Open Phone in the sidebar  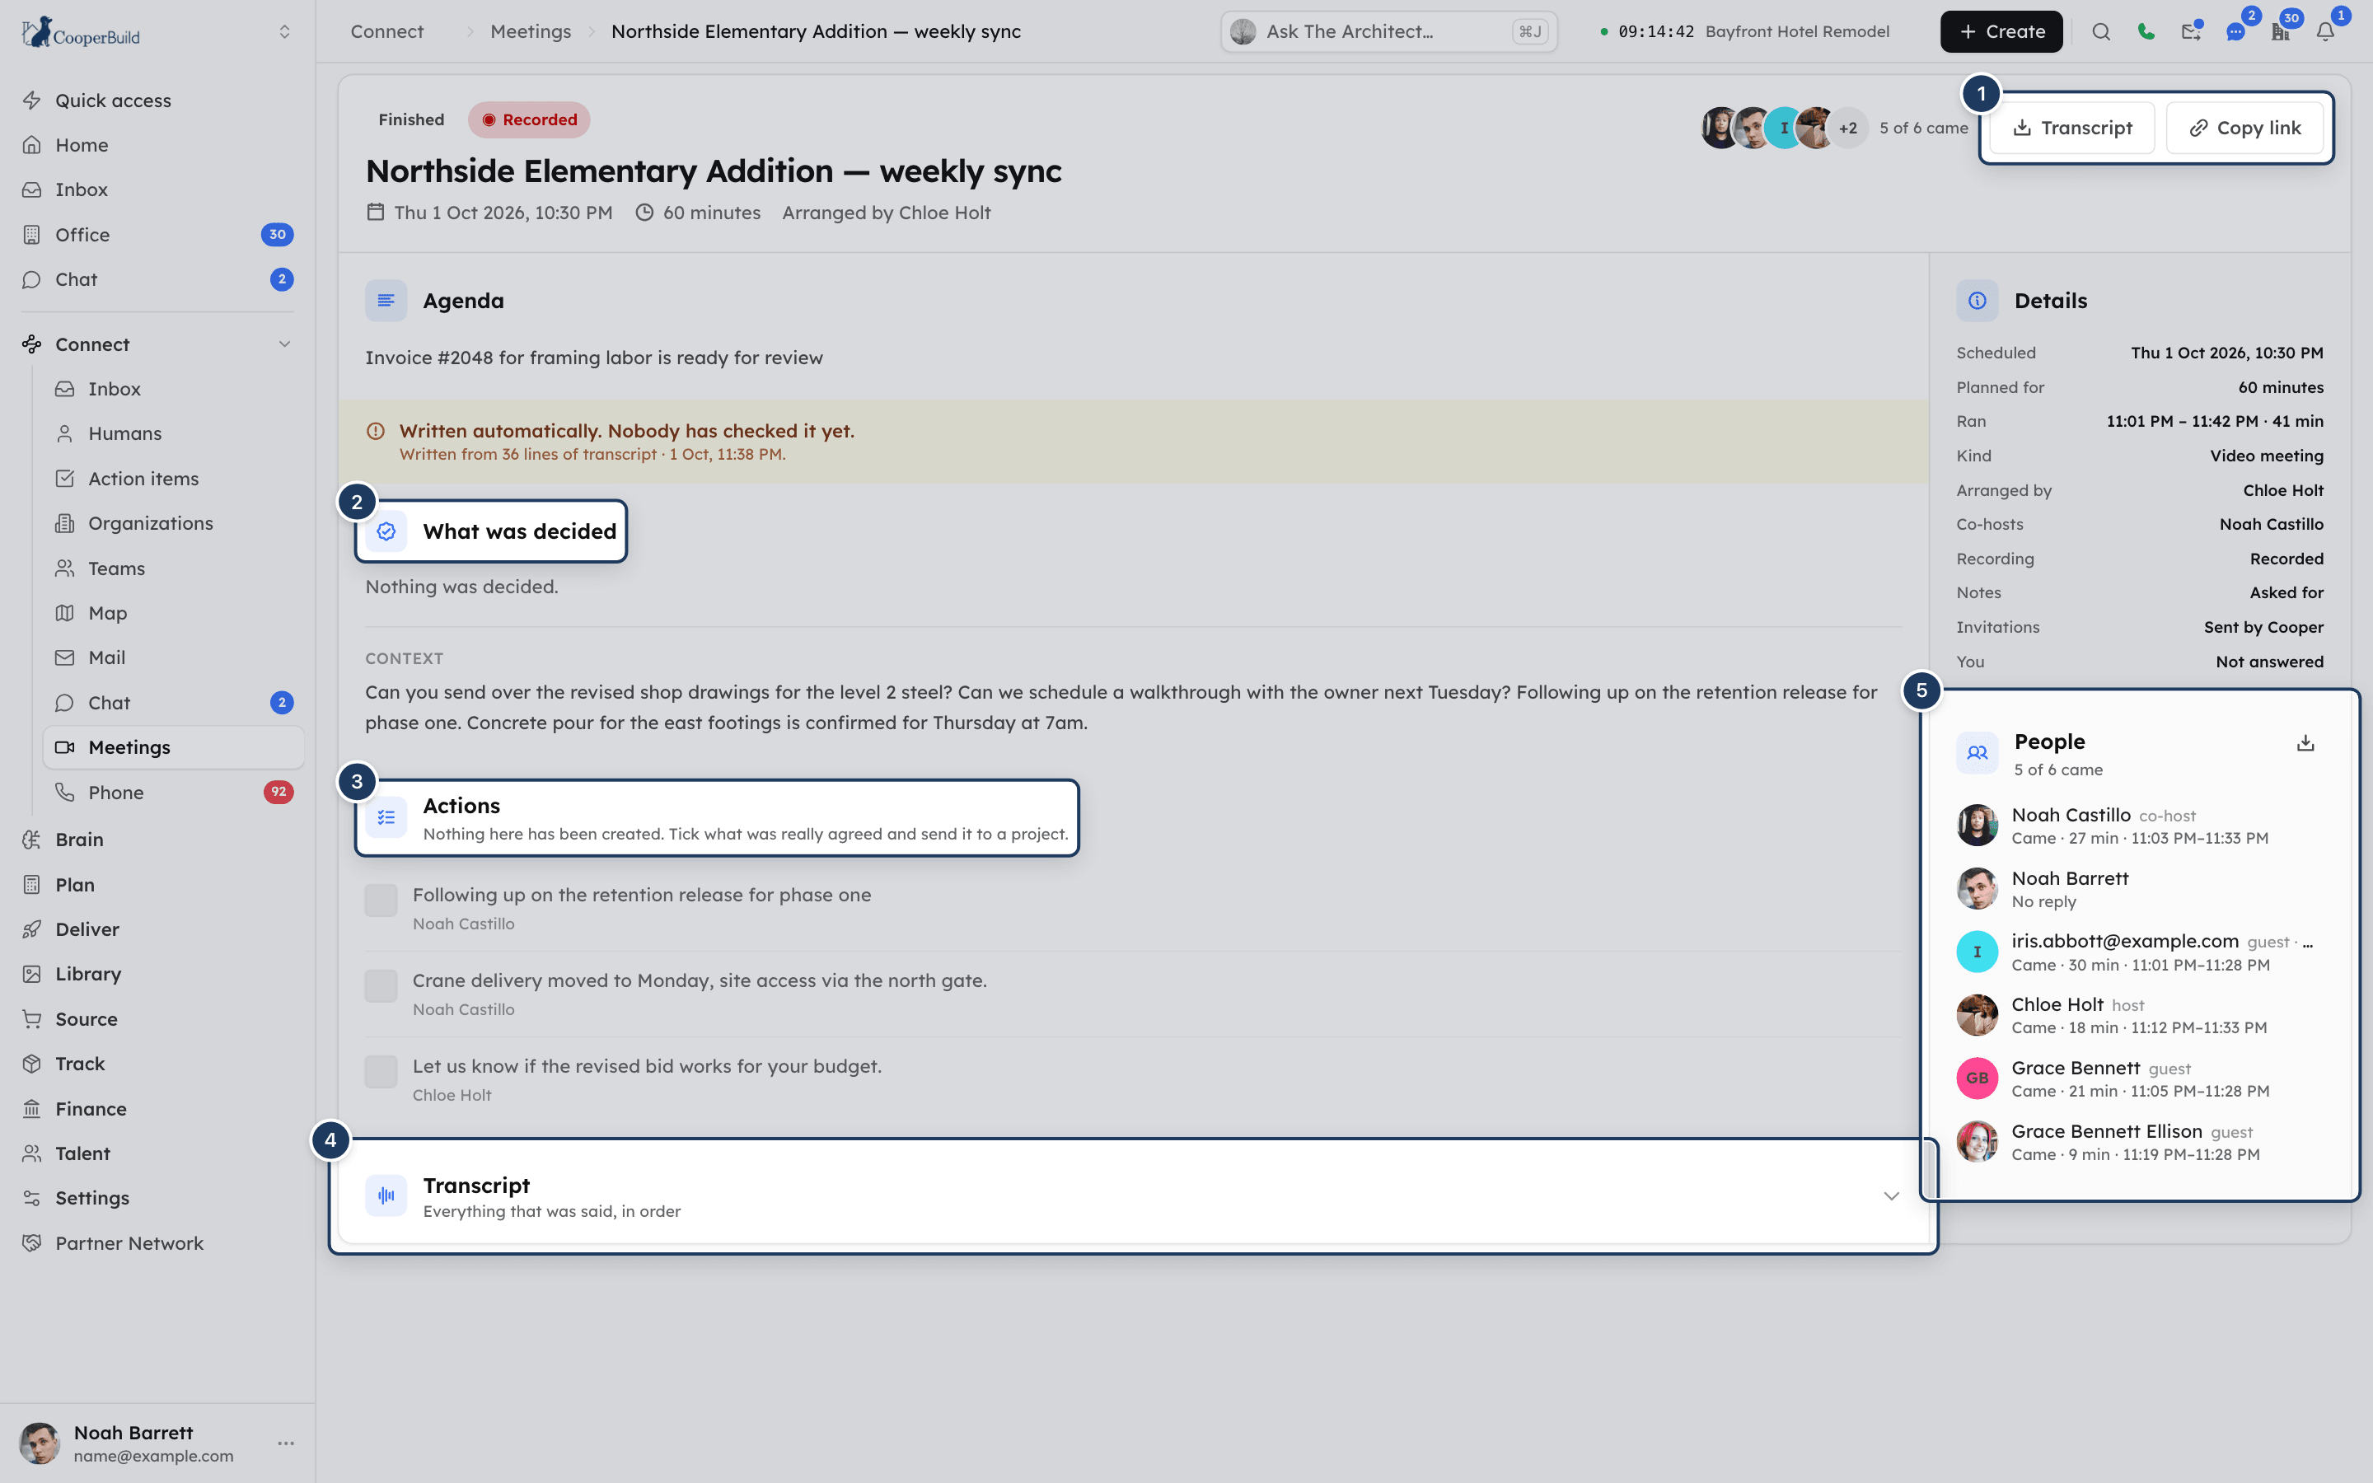(174, 793)
